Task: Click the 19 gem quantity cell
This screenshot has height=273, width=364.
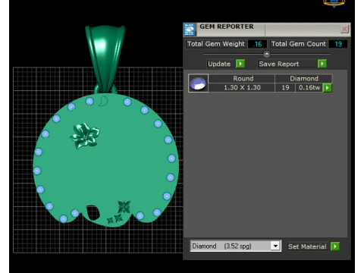Action: (285, 88)
